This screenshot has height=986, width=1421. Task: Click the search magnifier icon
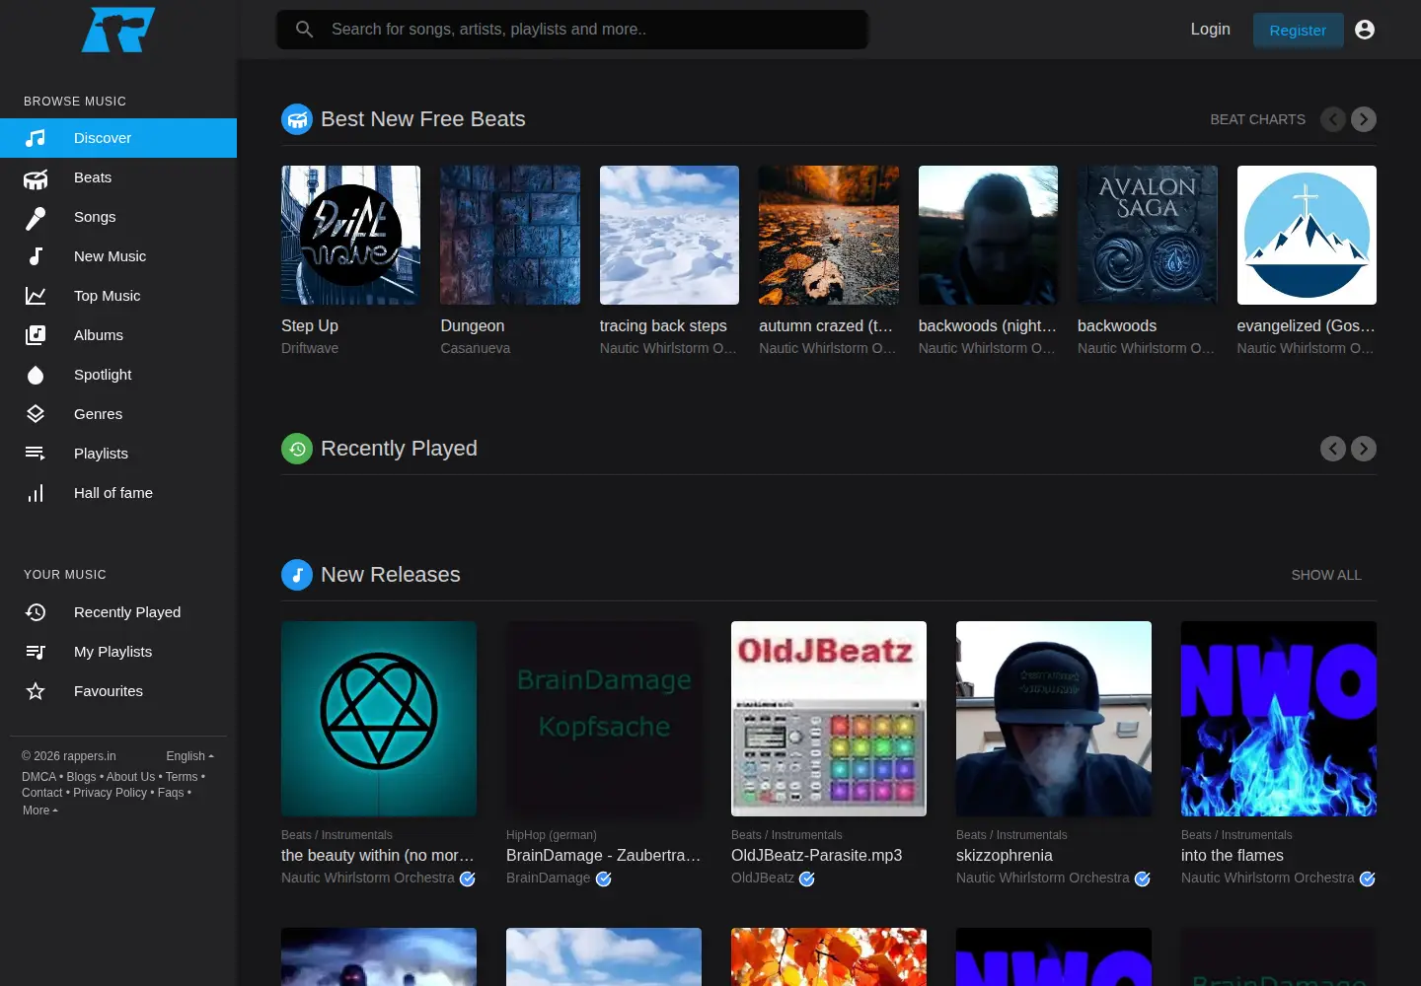[x=305, y=30]
